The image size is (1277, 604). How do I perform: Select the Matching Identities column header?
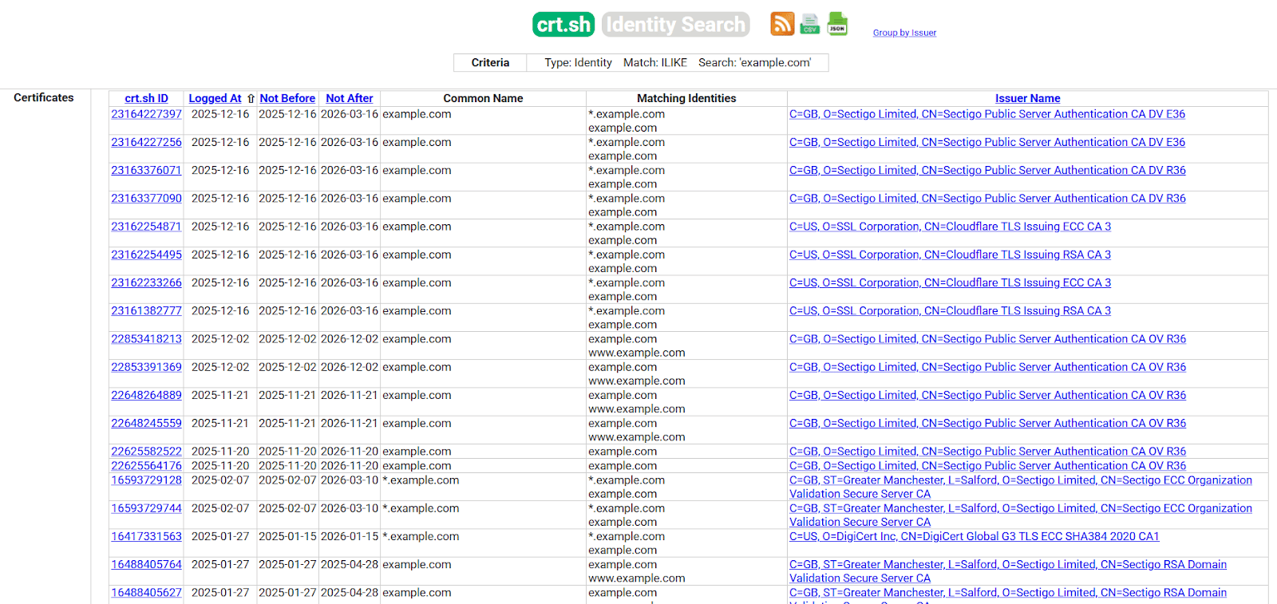pyautogui.click(x=686, y=98)
